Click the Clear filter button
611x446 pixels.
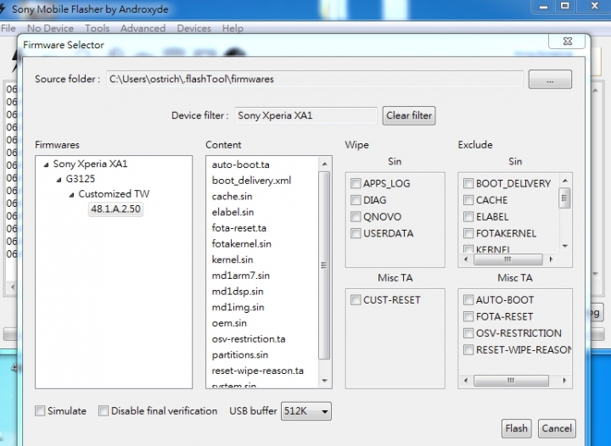coord(409,115)
